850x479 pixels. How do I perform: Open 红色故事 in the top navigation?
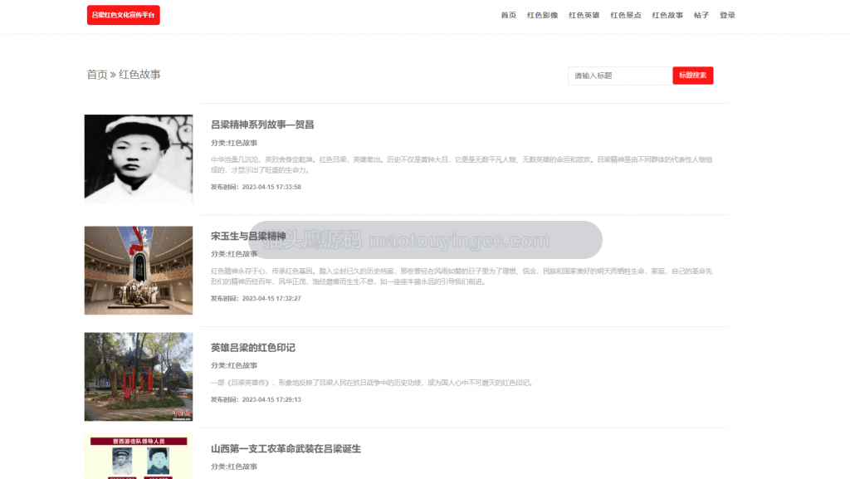click(x=667, y=15)
